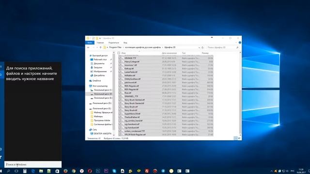Screen dimensions: 310x174
Task: Select Этот компьютер in navigation pane
Action: tap(100, 86)
